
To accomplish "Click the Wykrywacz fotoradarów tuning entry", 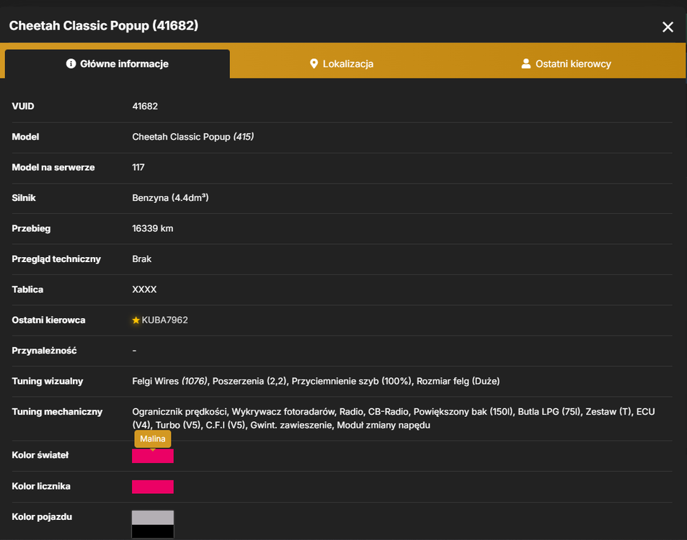I will coord(283,412).
